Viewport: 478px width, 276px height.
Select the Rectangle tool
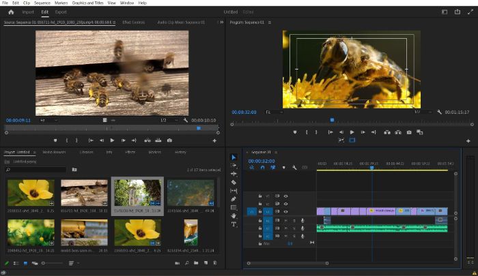point(234,208)
